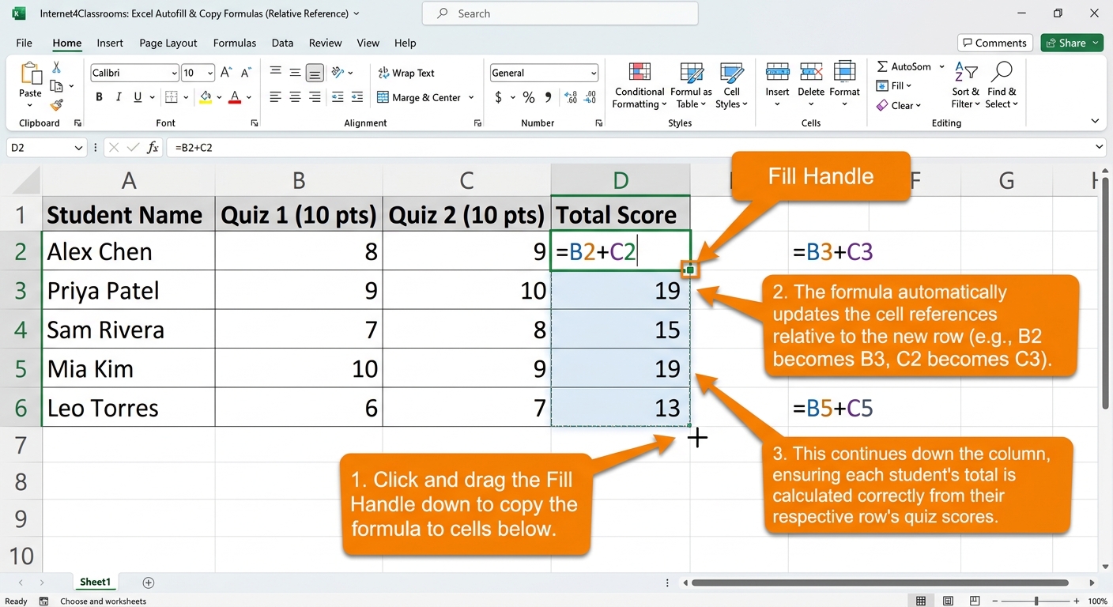Switch to Page Layout view in status bar

click(x=948, y=601)
